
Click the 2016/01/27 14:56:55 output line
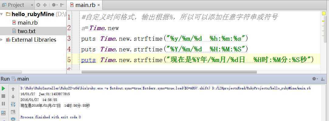pyautogui.click(x=39, y=100)
